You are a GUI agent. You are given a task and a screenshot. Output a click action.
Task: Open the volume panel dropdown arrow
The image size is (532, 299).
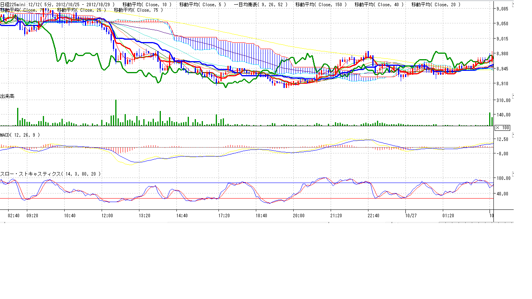click(x=513, y=95)
